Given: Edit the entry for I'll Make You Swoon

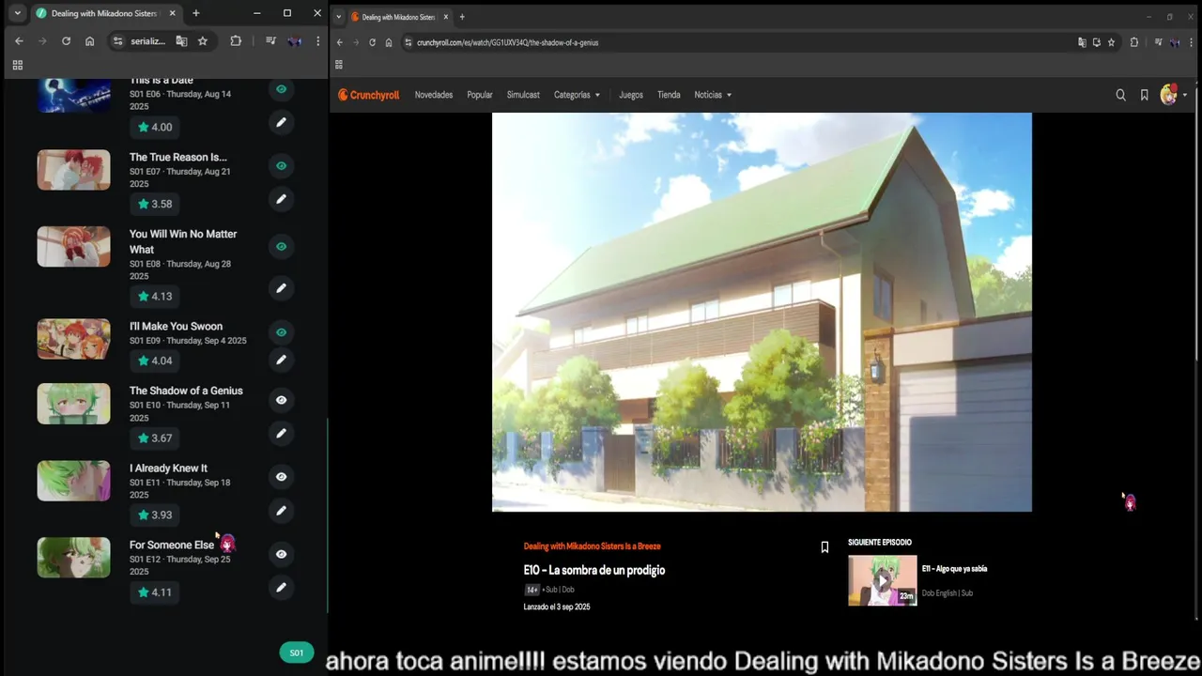Looking at the screenshot, I should point(281,360).
